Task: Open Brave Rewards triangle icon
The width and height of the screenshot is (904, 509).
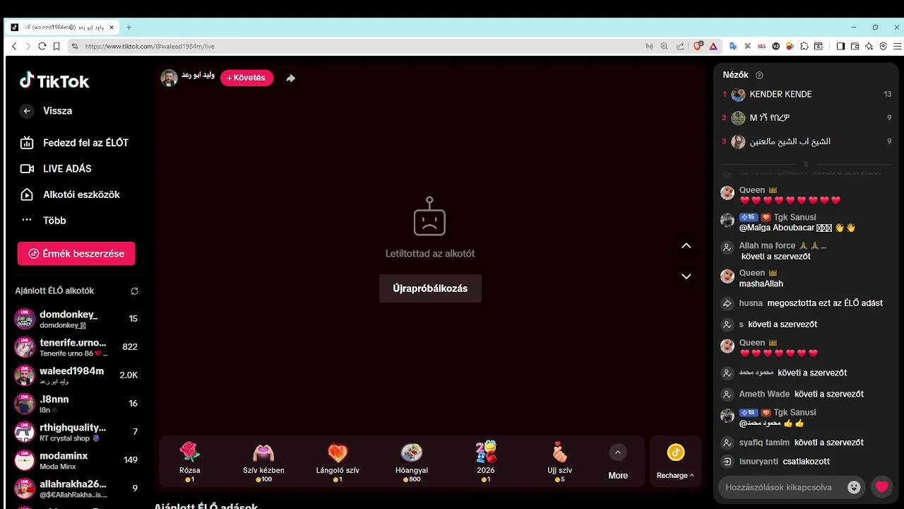Action: point(713,46)
